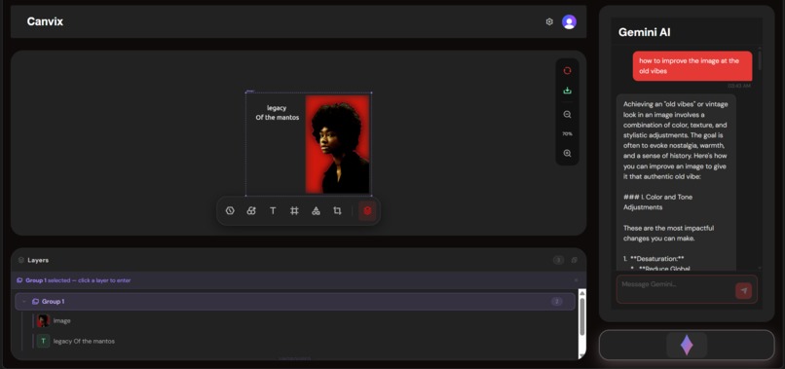This screenshot has width=785, height=369.
Task: Select the grid frame tool
Action: point(294,210)
